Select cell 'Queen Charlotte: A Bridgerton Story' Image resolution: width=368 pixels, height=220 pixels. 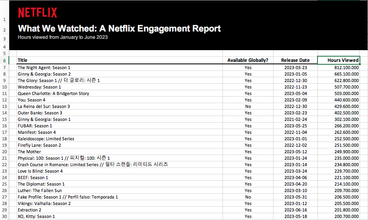(x=120, y=93)
